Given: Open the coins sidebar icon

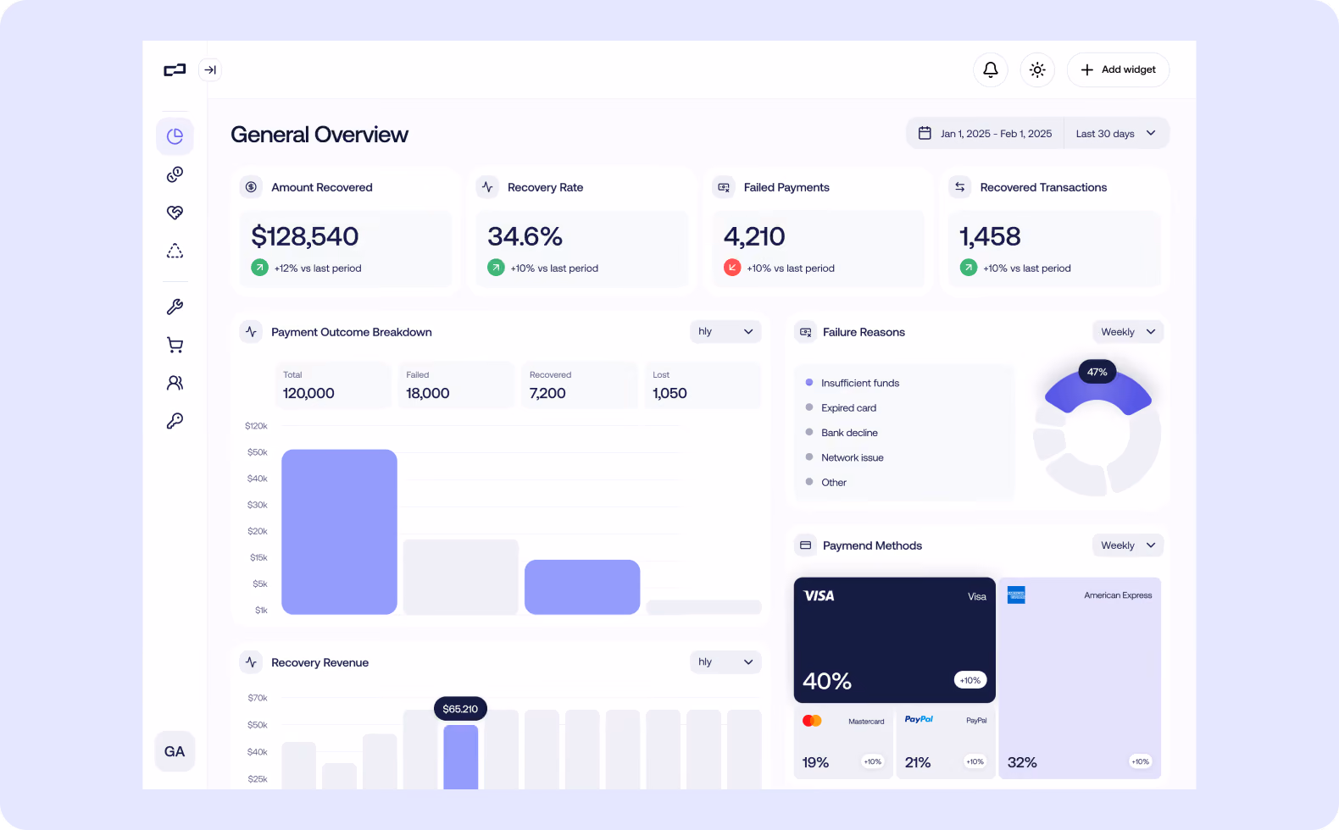Looking at the screenshot, I should pos(175,174).
